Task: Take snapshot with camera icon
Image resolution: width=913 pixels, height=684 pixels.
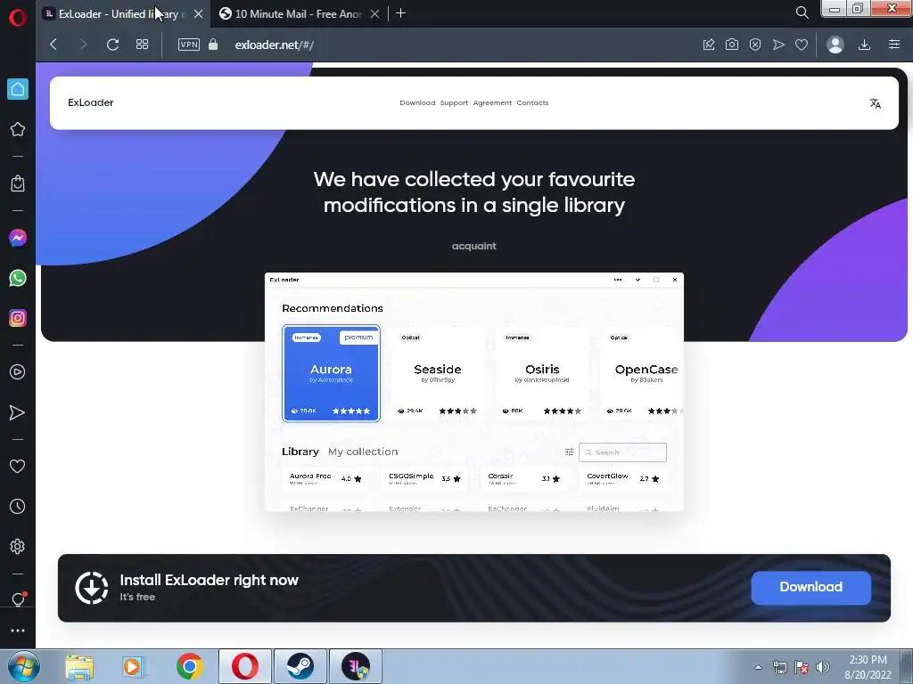Action: (x=732, y=45)
